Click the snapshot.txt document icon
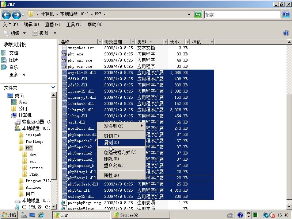 [x=64, y=48]
